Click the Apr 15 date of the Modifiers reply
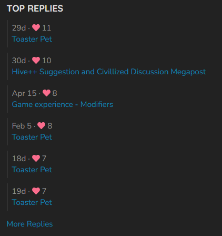Viewport: 222px width, 236px height. pyautogui.click(x=24, y=93)
